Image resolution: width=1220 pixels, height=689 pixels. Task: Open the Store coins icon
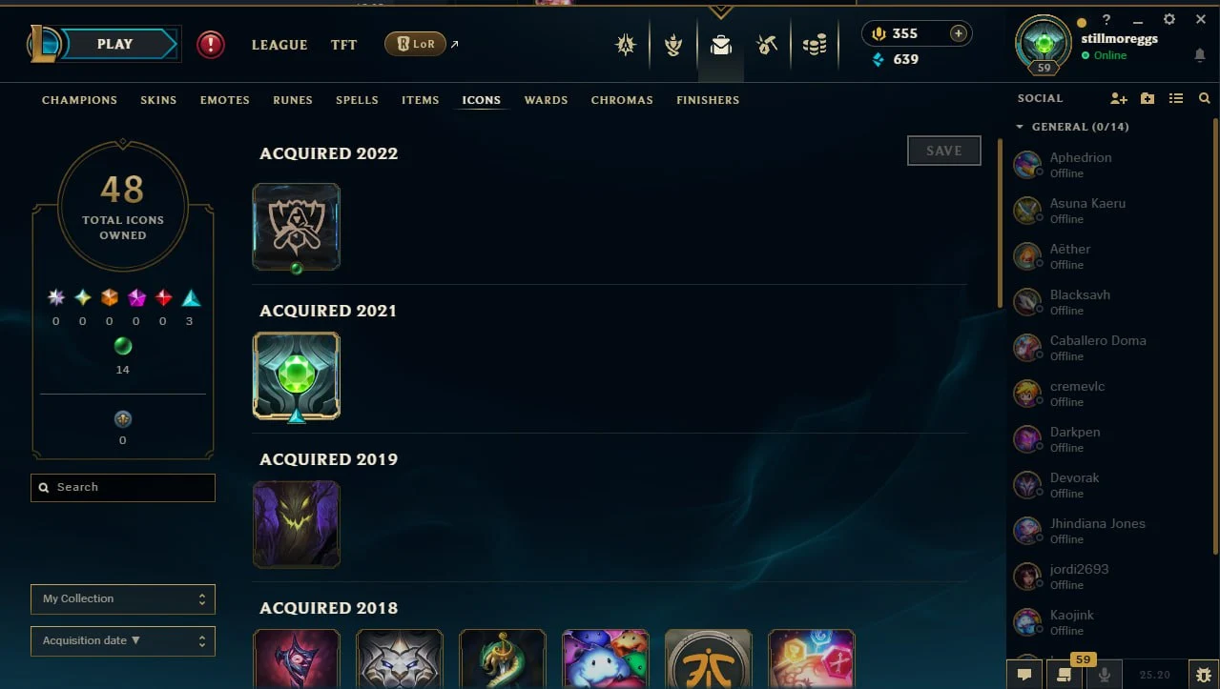(x=814, y=45)
